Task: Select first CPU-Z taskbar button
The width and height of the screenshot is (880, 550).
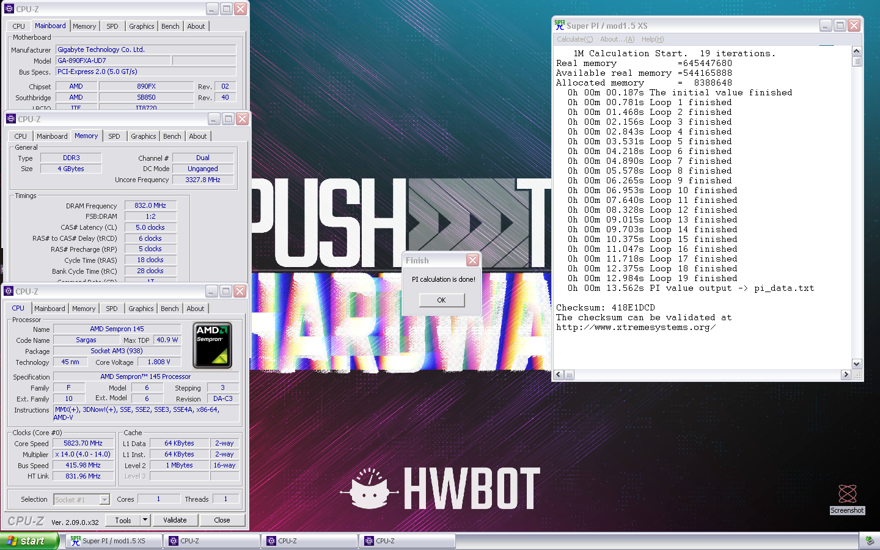Action: (212, 541)
